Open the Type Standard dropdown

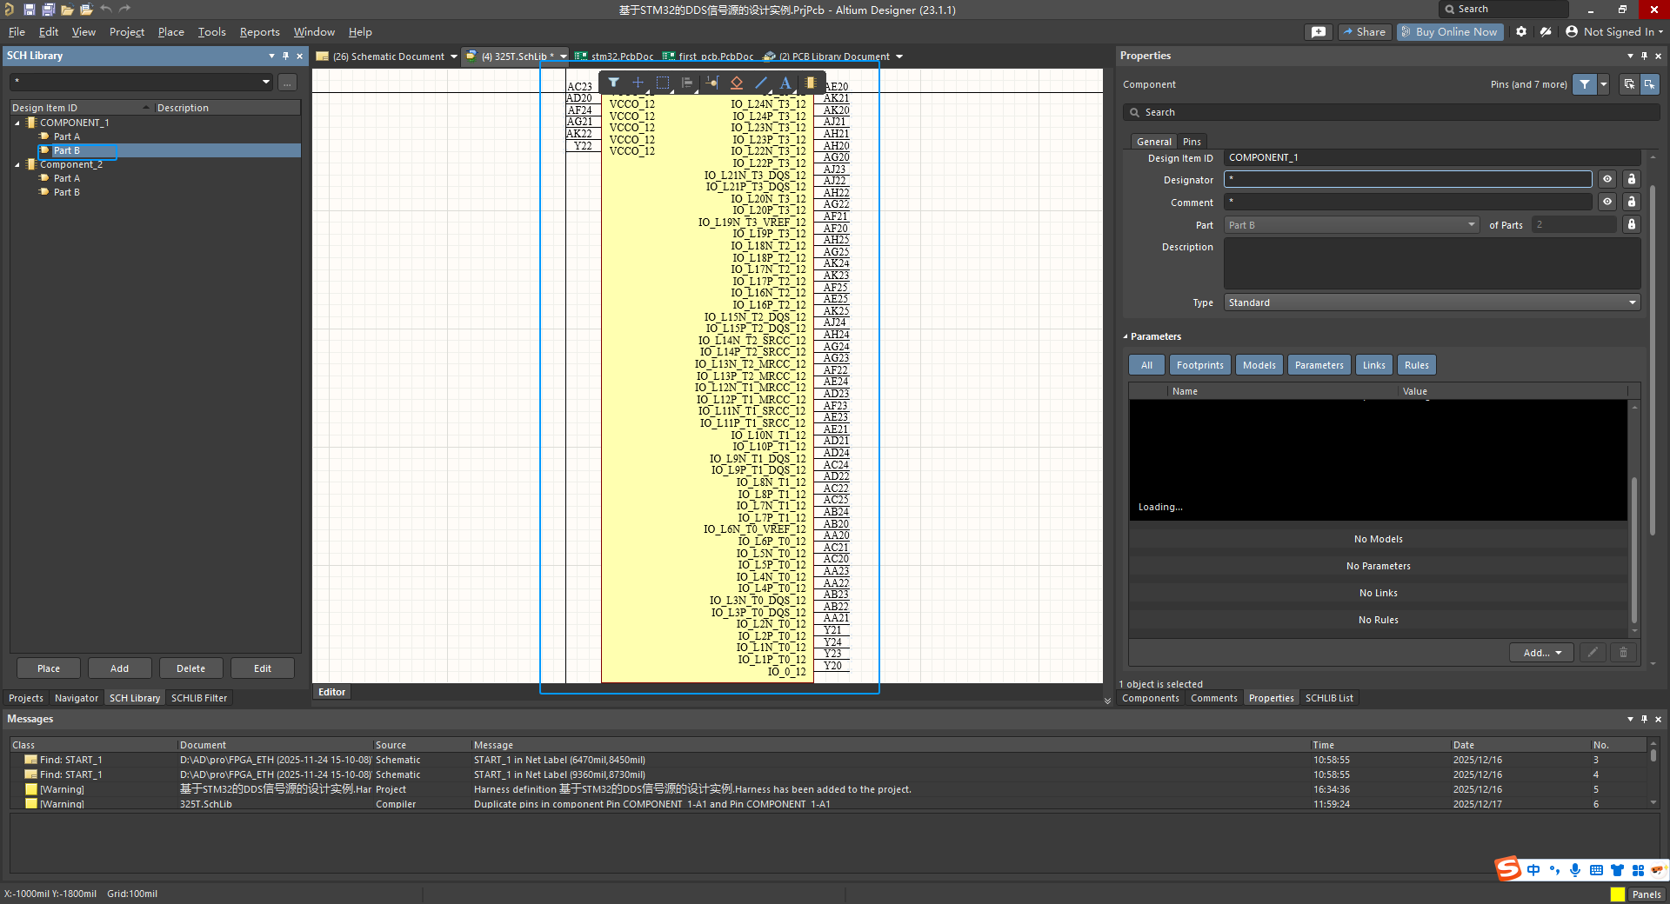1632,302
